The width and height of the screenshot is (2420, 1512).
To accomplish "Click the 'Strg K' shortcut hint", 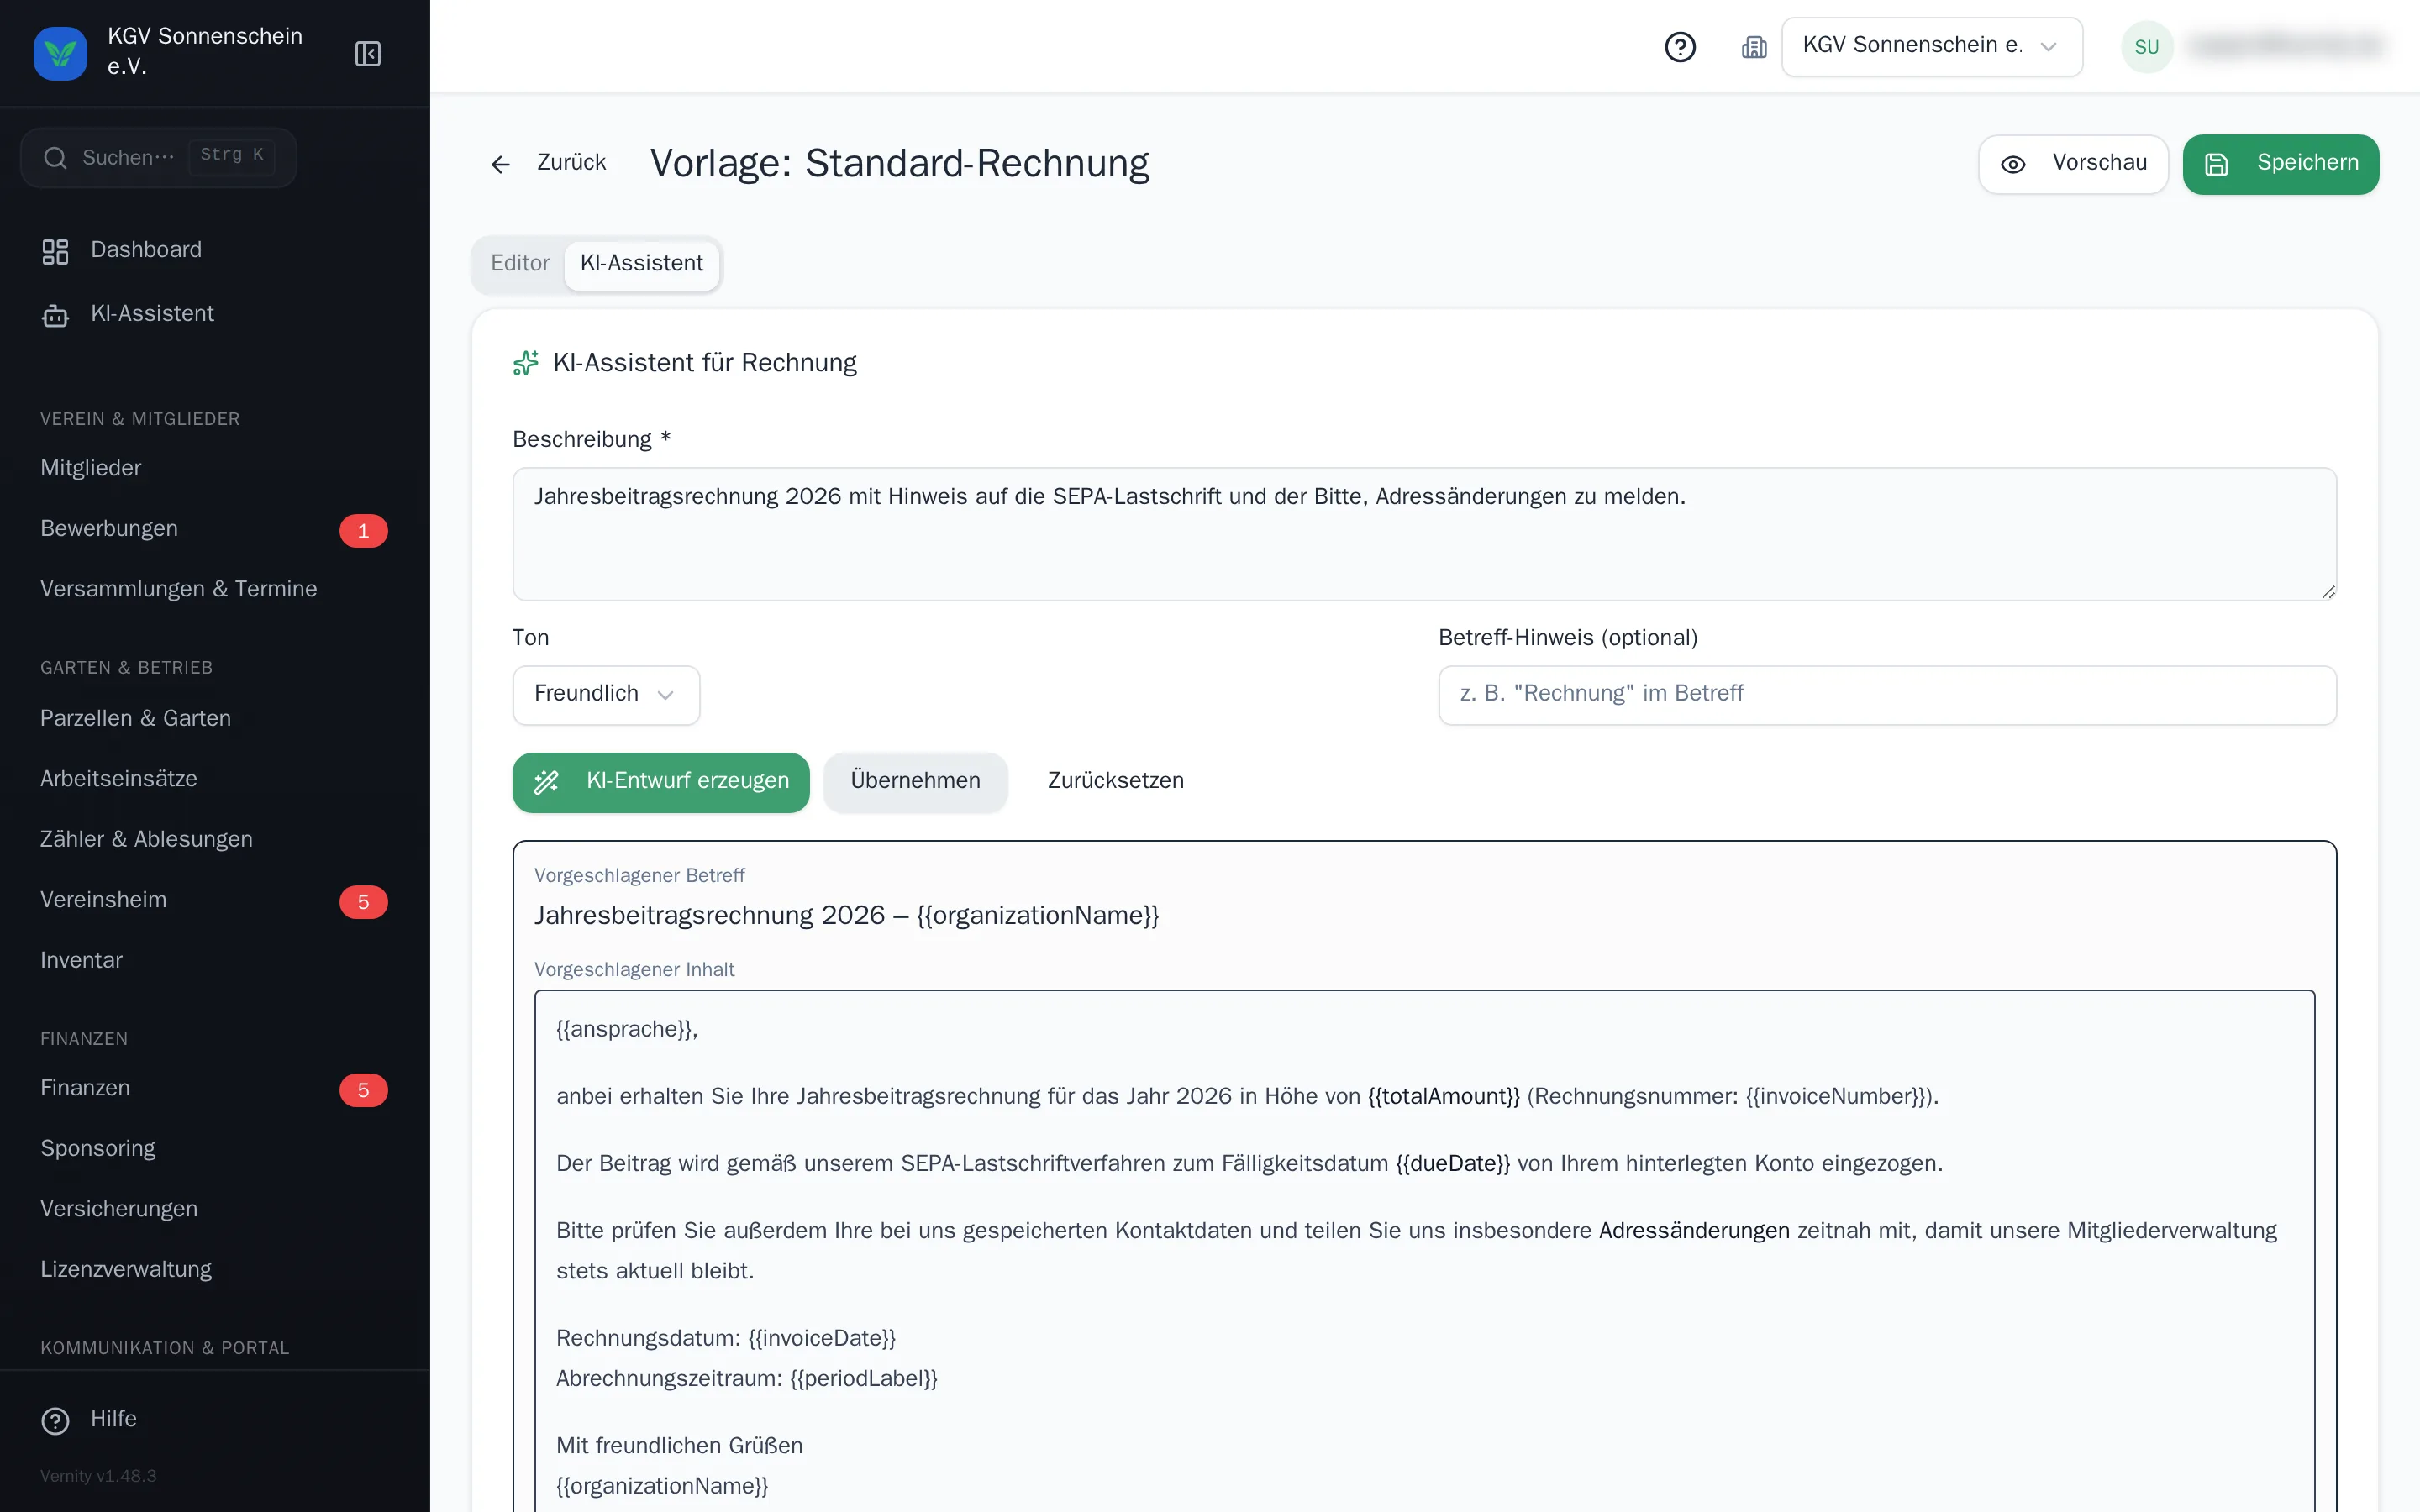I will point(231,155).
